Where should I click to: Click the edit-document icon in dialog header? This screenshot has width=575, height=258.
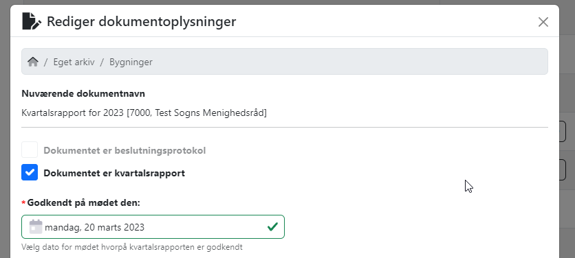(32, 21)
